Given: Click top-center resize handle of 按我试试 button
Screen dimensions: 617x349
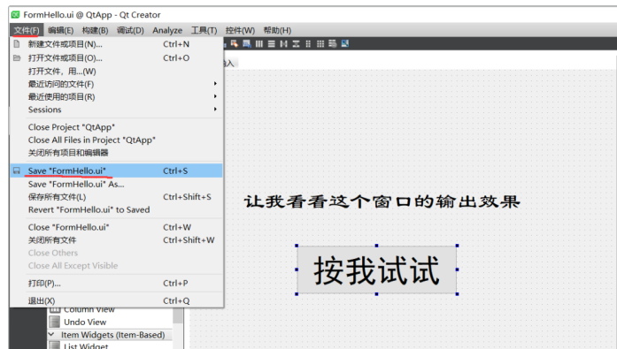Looking at the screenshot, I should pyautogui.click(x=376, y=246).
